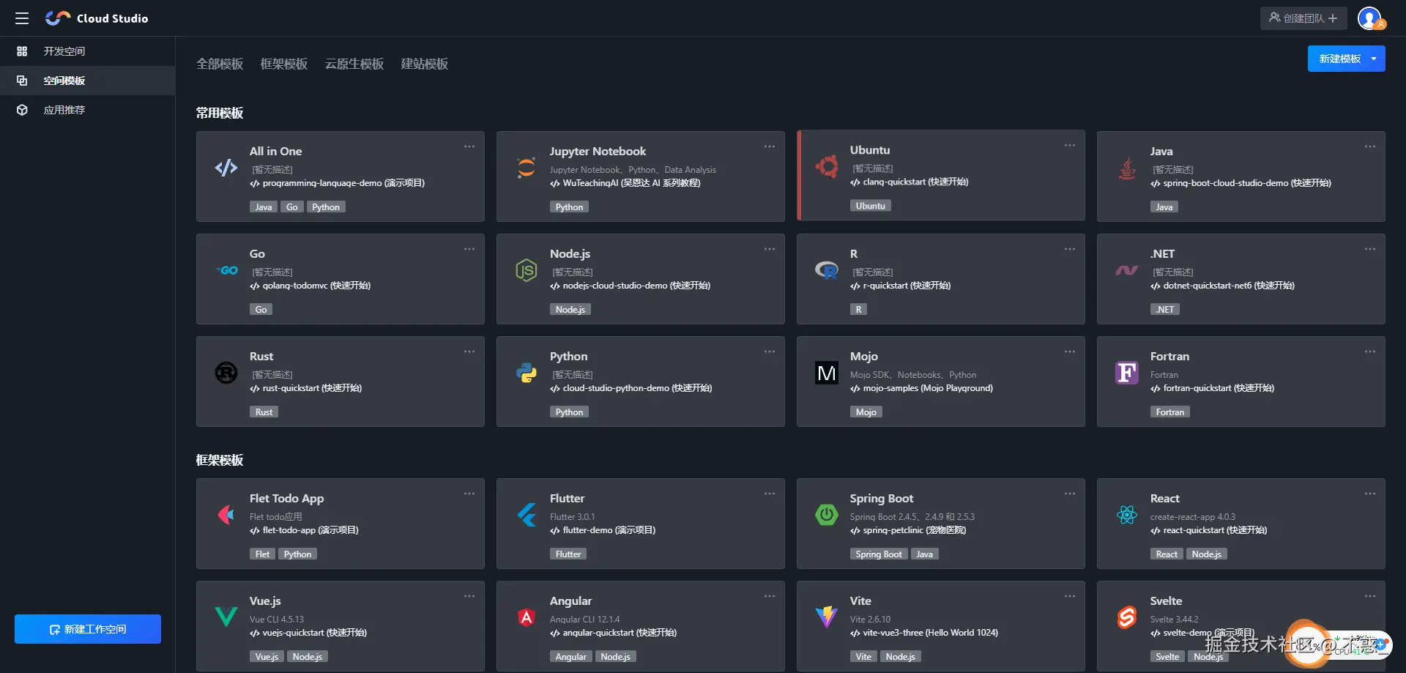Switch to the 云原生模板 tab
Screen dimensions: 1406x673
click(x=354, y=64)
